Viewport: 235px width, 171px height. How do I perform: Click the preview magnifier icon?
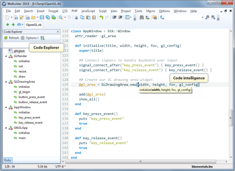click(60, 17)
